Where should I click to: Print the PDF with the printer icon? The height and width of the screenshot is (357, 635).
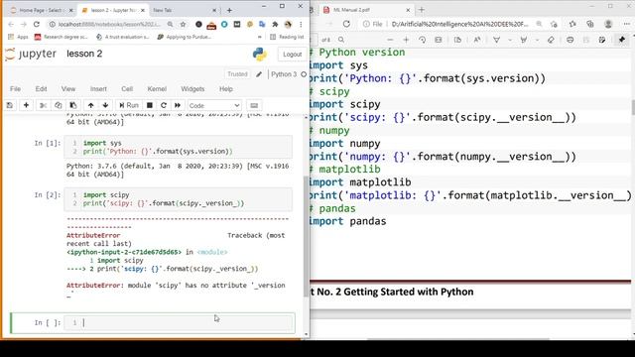570,40
